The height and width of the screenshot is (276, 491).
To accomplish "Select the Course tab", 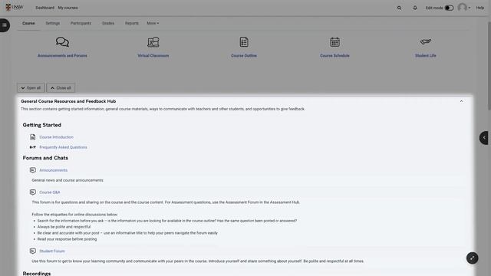I will 28,23.
